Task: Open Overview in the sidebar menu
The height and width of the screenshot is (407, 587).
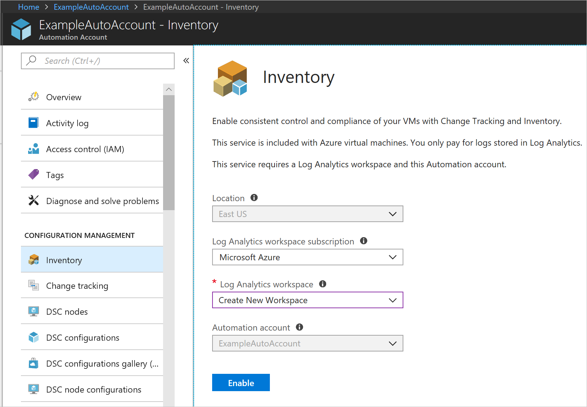Action: coord(92,97)
